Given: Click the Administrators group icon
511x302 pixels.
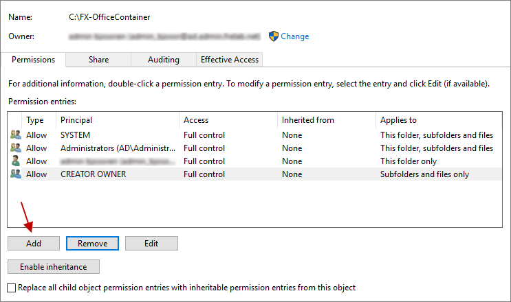Looking at the screenshot, I should [16, 148].
